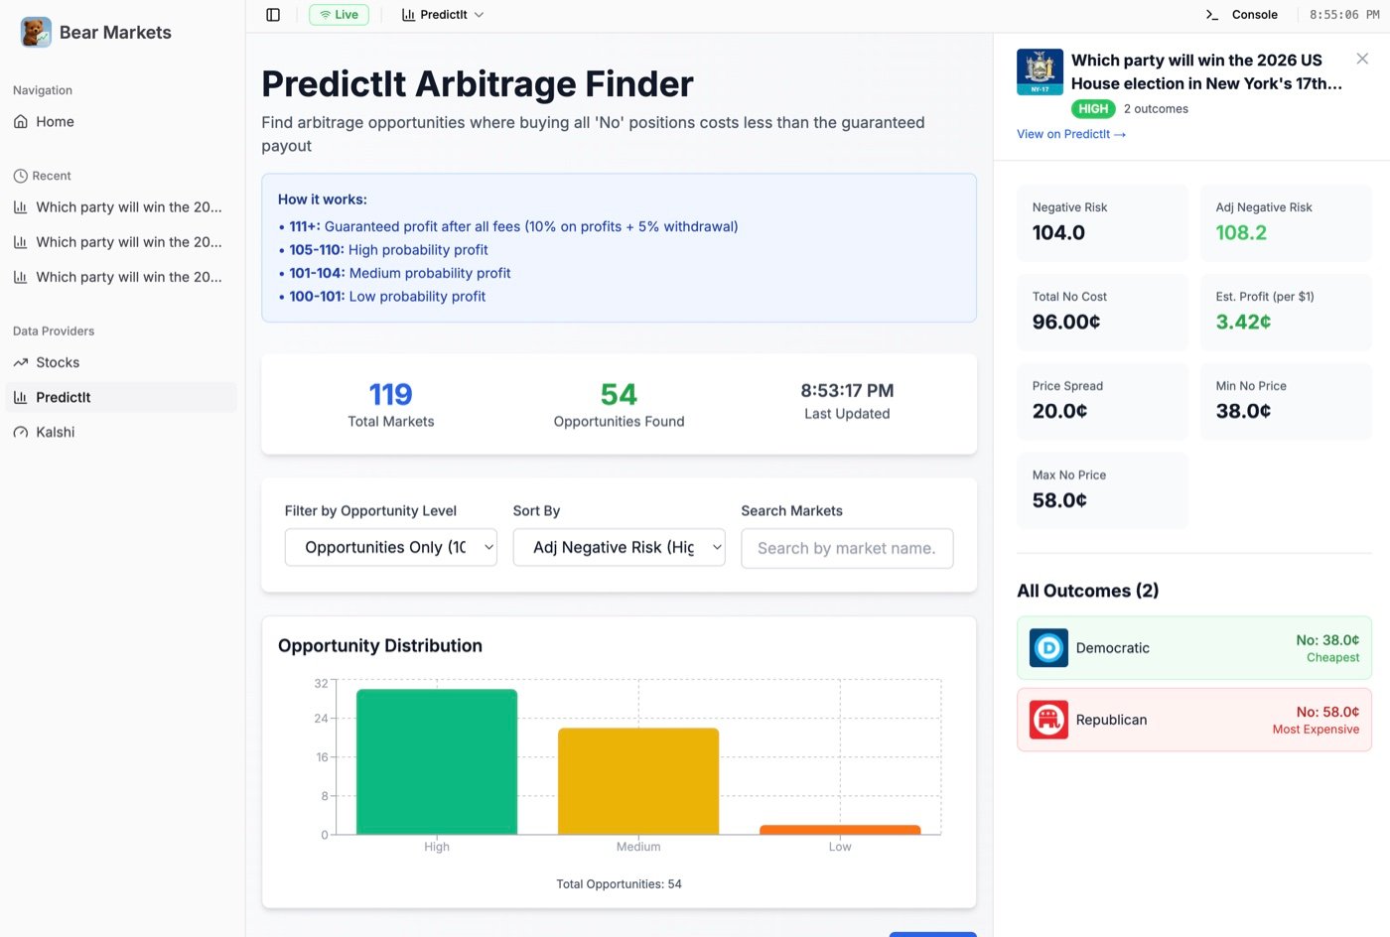
Task: Open the Filter by Opportunity Level dropdown
Action: [x=390, y=547]
